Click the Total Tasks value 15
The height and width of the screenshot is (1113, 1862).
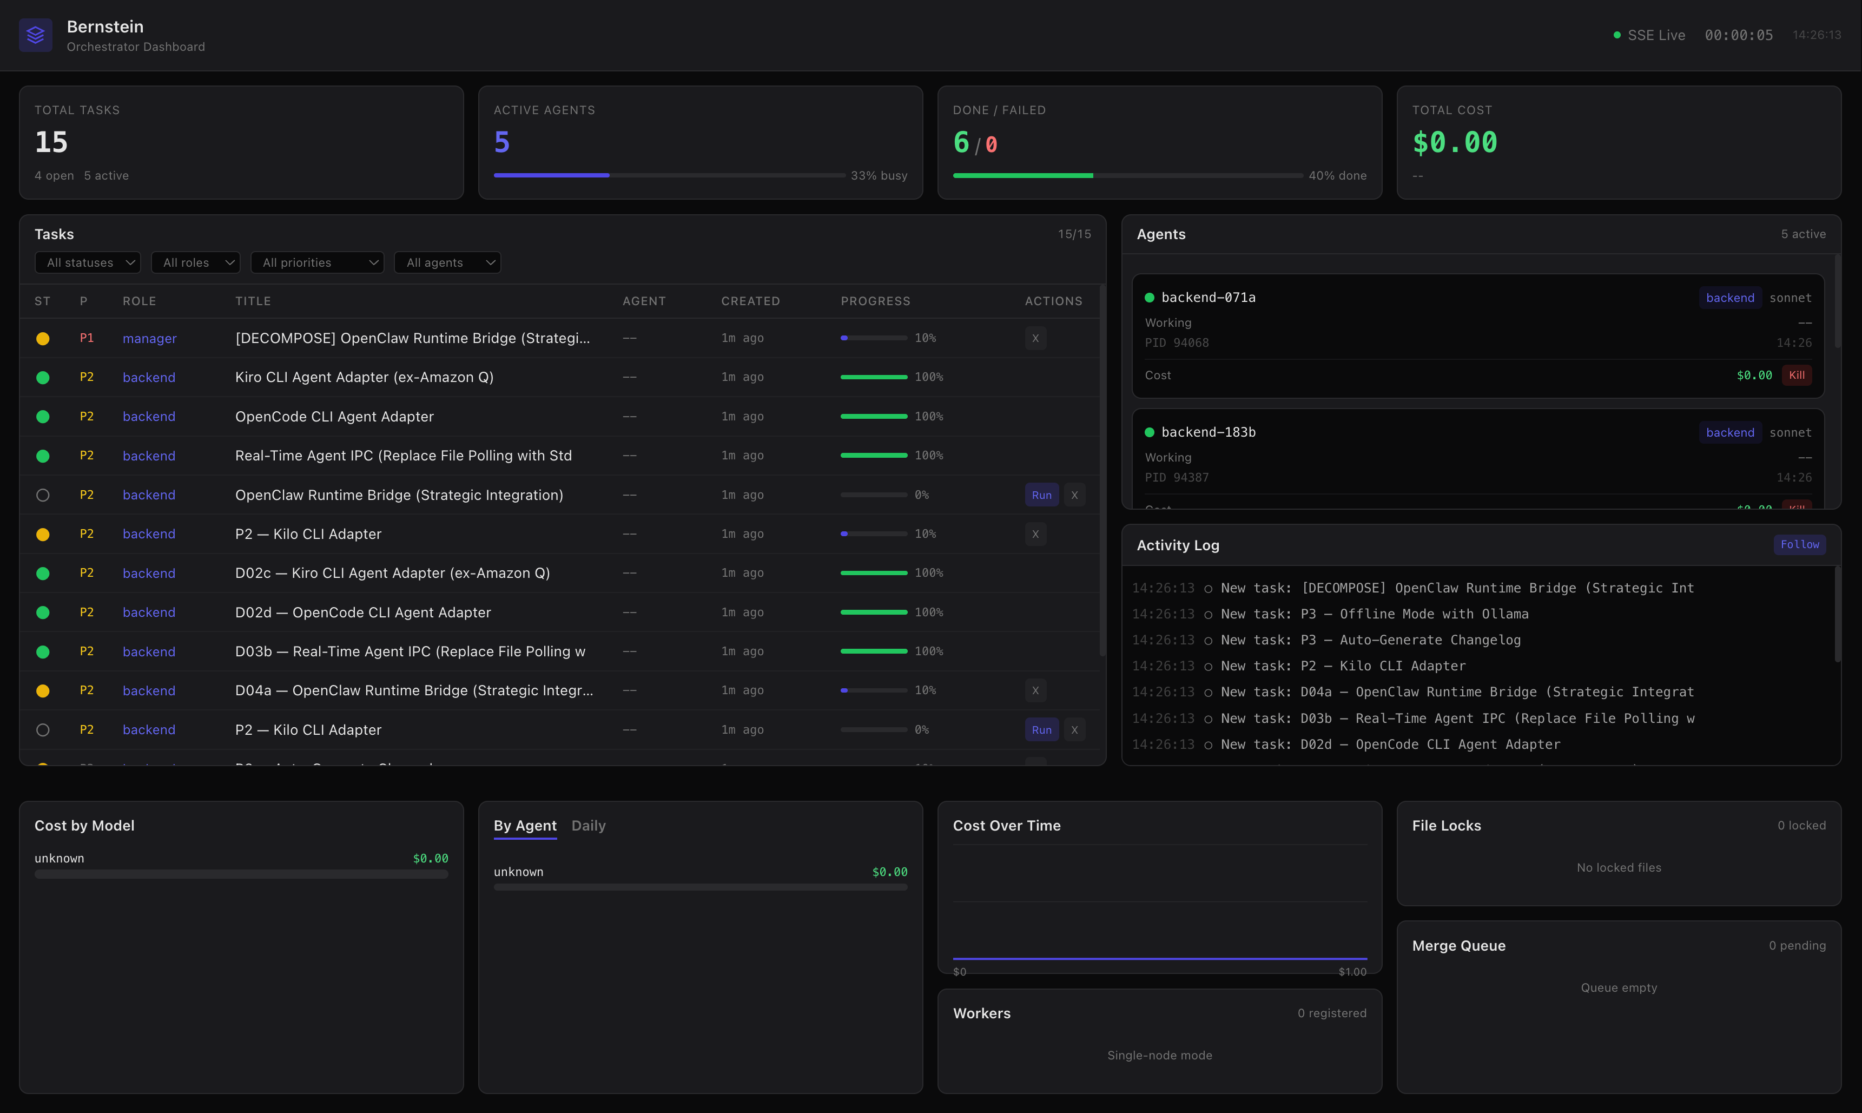51,142
